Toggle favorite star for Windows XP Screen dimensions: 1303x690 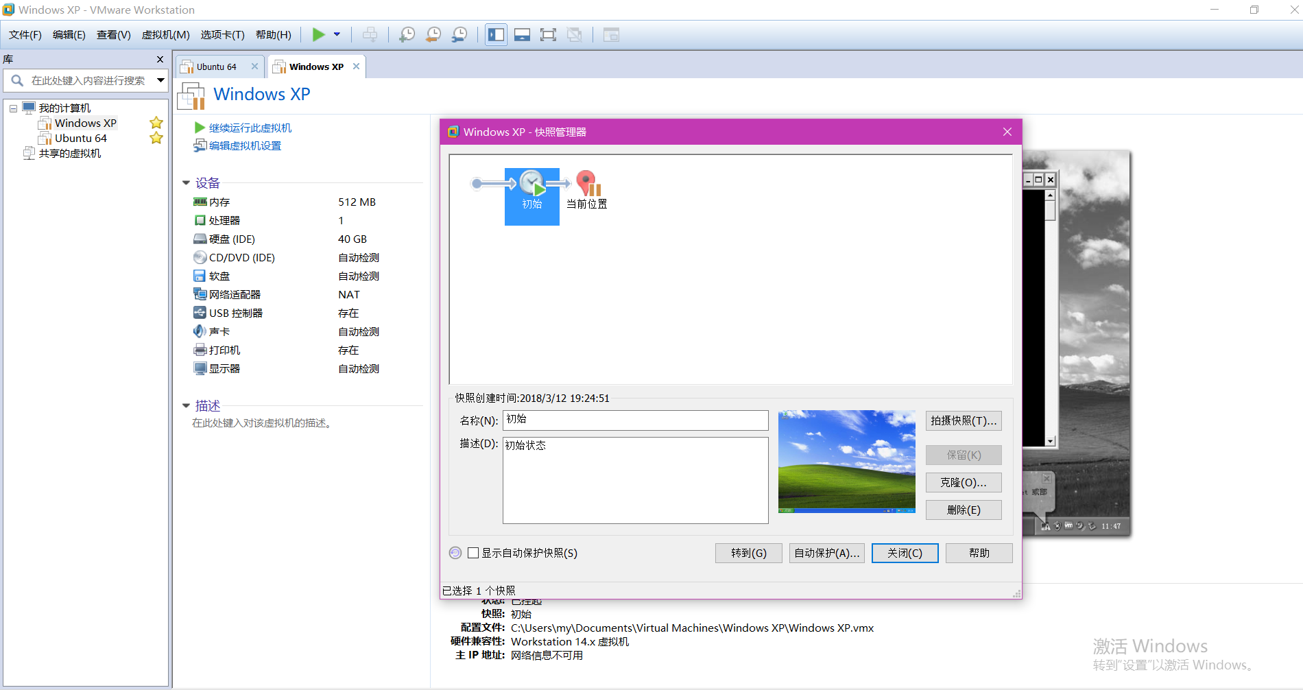[x=156, y=123]
